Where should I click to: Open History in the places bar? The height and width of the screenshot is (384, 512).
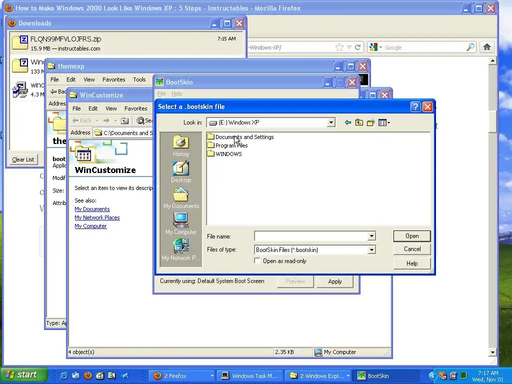tap(181, 146)
